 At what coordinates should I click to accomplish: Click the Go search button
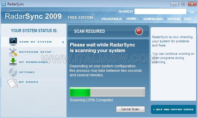point(192,12)
